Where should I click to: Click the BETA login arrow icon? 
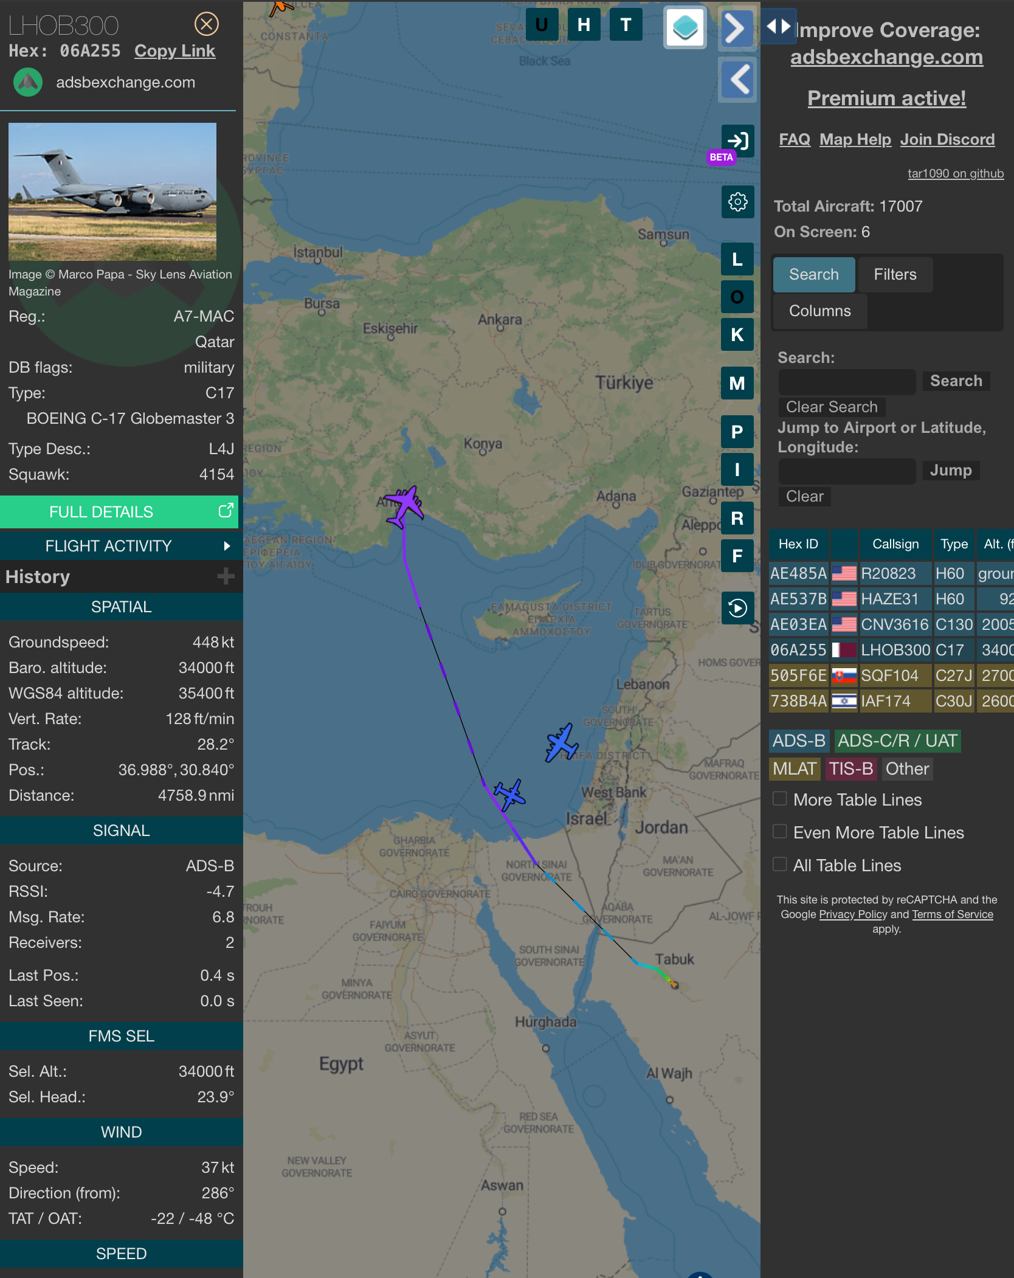tap(737, 141)
